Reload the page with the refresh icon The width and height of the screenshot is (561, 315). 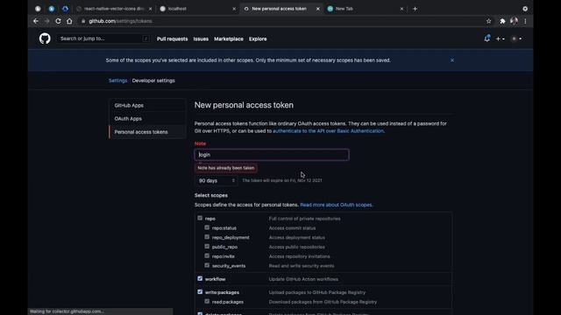(x=58, y=21)
